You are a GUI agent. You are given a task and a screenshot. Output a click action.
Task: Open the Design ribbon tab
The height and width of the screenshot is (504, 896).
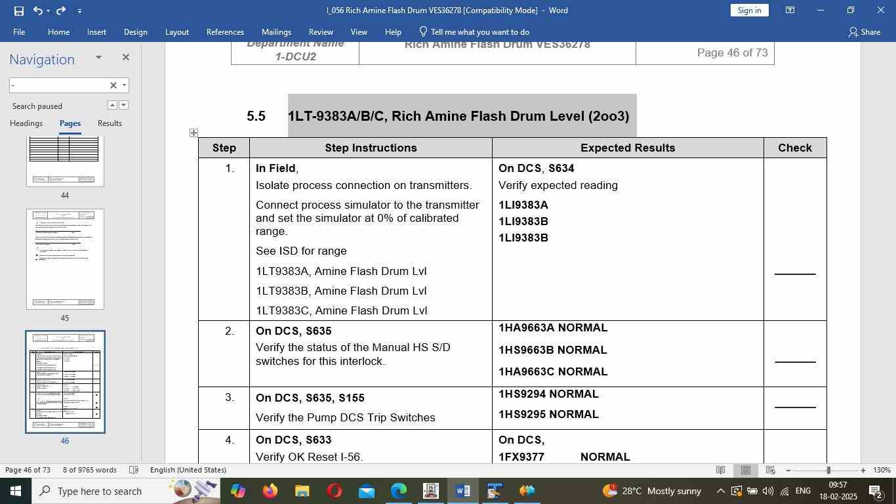coord(135,31)
